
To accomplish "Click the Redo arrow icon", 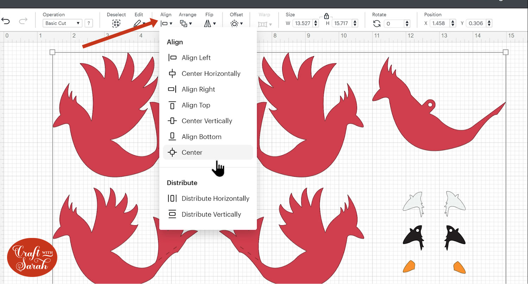I will coord(23,21).
